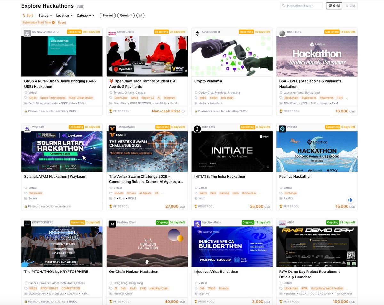Viewport: 384px width, 305px height.
Task: Click the lock icon on Crypto Vendimia card
Action: tap(196, 111)
